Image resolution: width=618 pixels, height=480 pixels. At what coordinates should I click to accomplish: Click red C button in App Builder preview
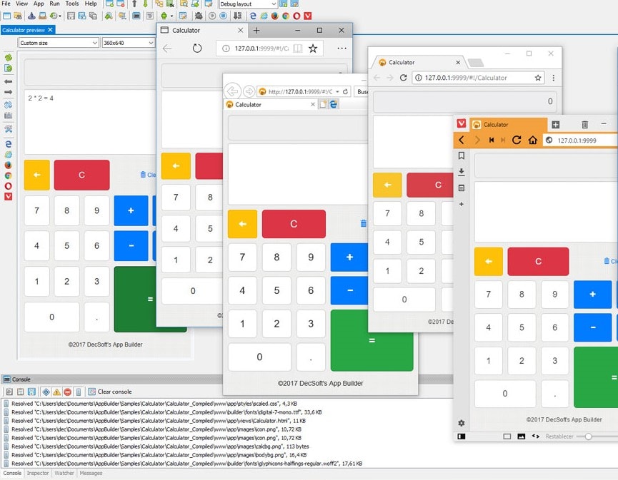click(81, 175)
